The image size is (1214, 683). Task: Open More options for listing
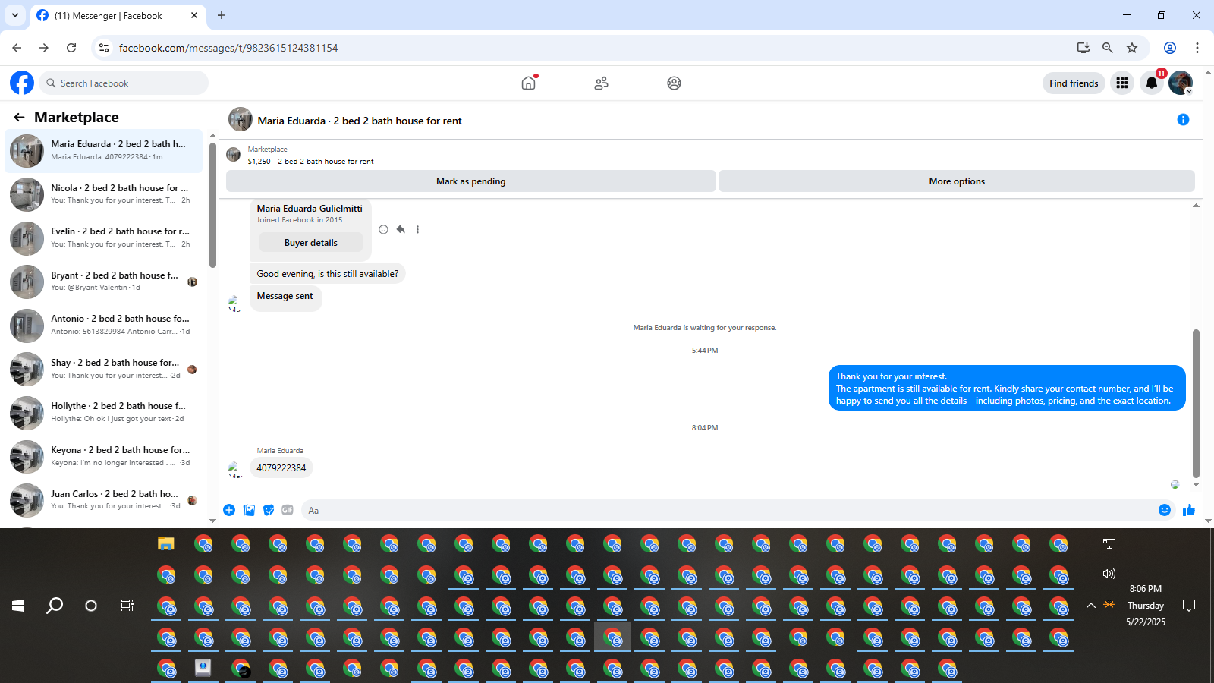(x=957, y=181)
